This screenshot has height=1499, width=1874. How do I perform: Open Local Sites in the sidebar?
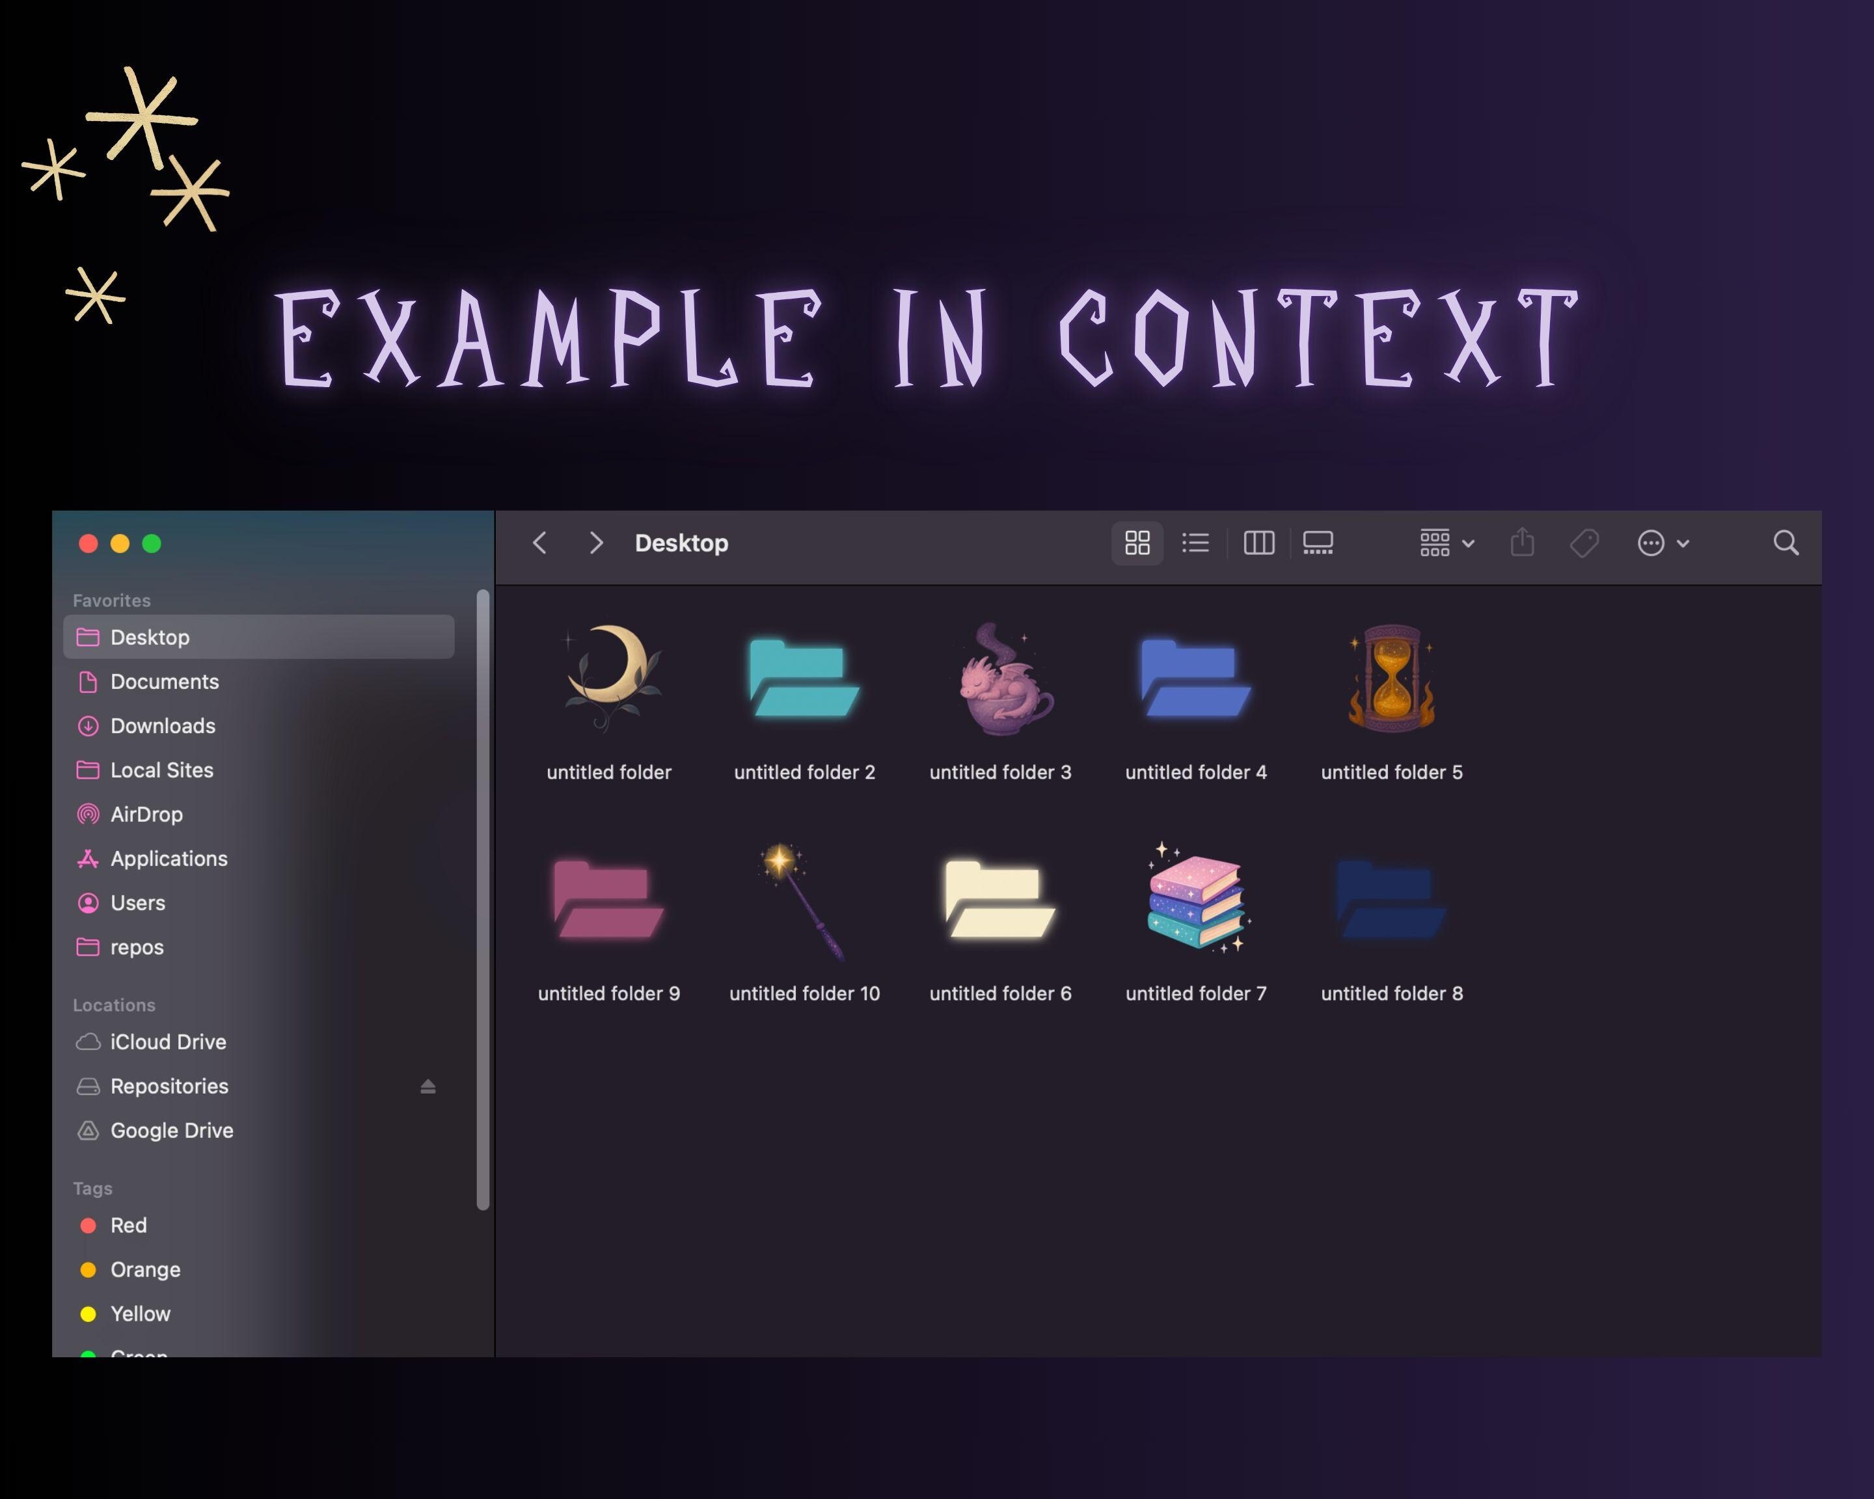(259, 770)
